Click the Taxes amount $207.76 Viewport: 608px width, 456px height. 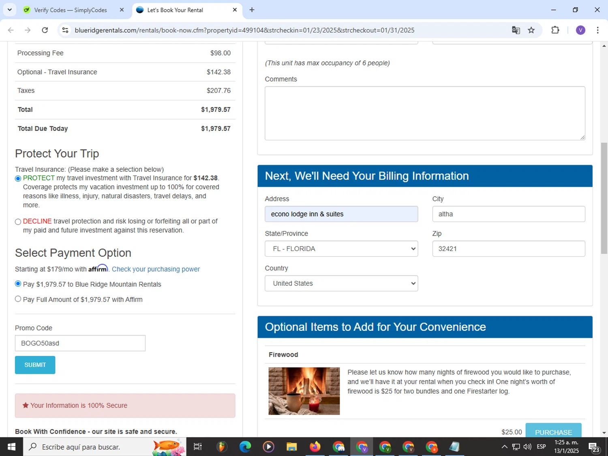(218, 90)
